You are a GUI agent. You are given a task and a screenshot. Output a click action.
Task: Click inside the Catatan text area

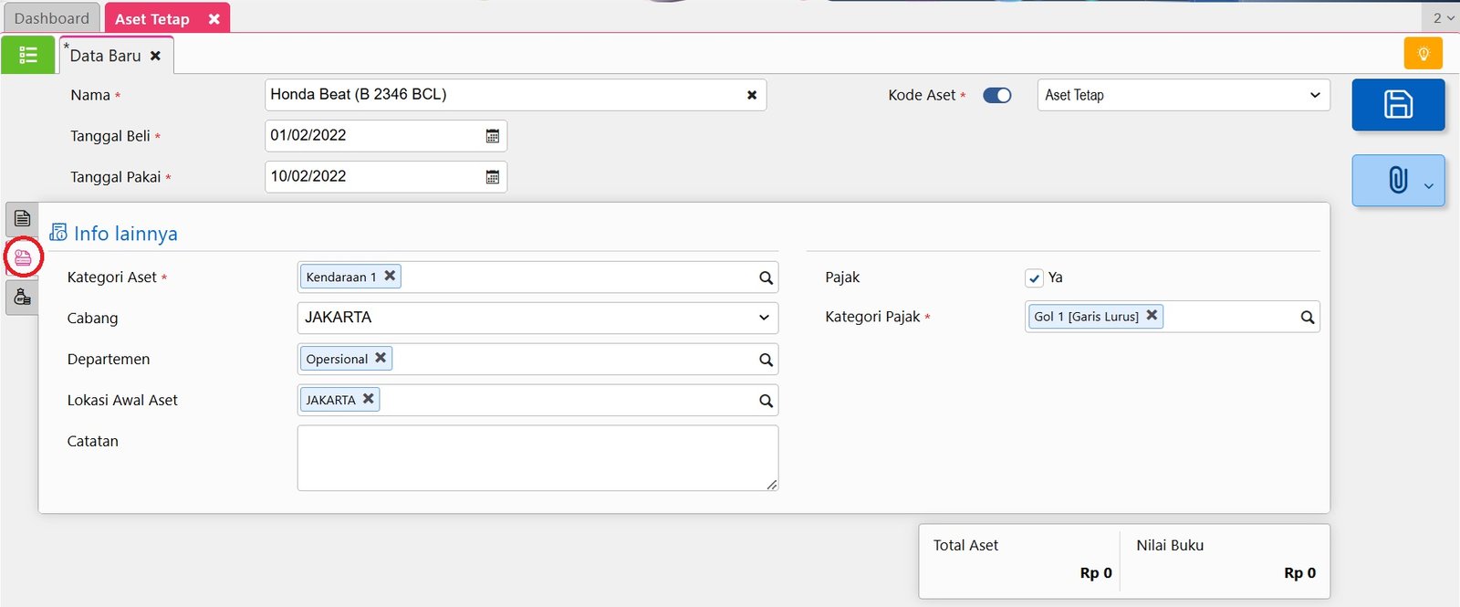pos(537,457)
